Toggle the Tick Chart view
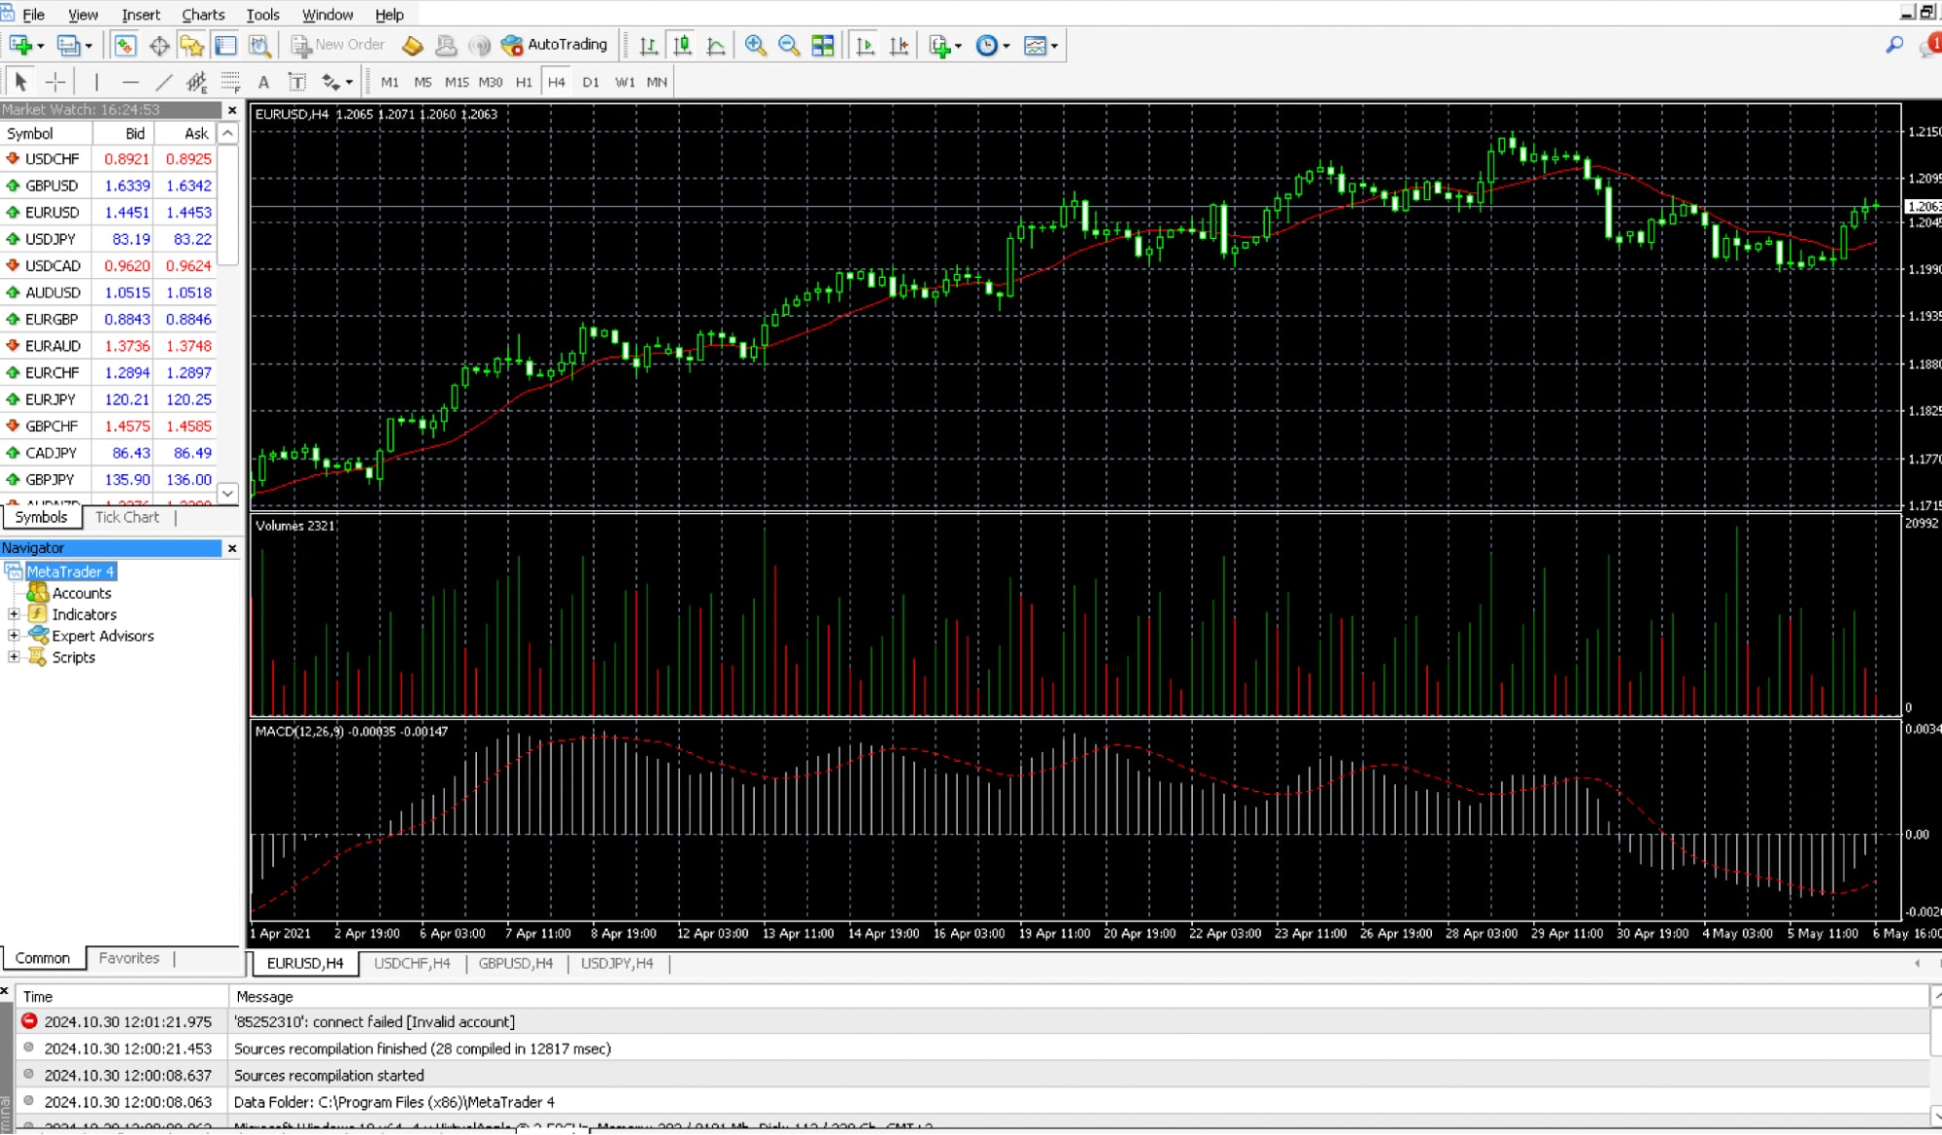Screen dimensions: 1942x1135 click(125, 518)
